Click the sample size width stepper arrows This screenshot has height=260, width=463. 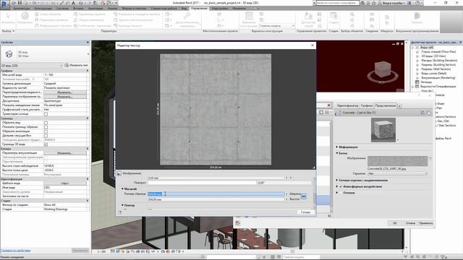286,194
